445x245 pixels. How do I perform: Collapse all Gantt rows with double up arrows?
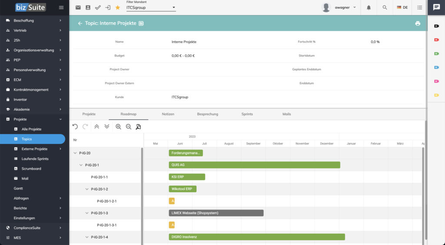click(x=97, y=127)
